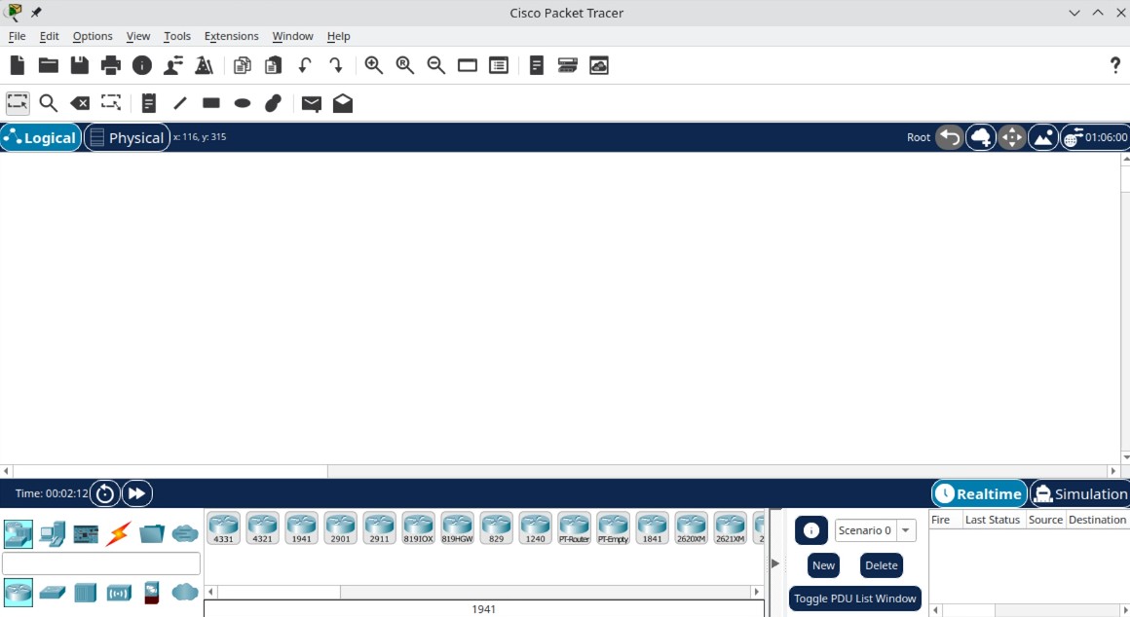This screenshot has height=617, width=1130.
Task: Reset the workspace zoom level
Action: (x=405, y=65)
